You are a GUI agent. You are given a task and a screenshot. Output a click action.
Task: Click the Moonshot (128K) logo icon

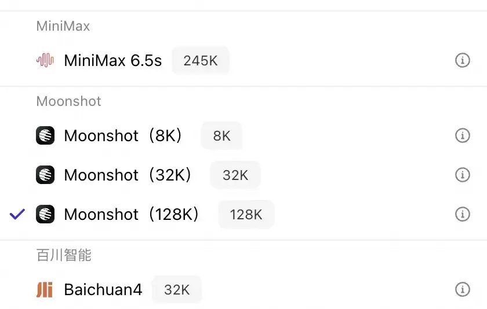45,214
